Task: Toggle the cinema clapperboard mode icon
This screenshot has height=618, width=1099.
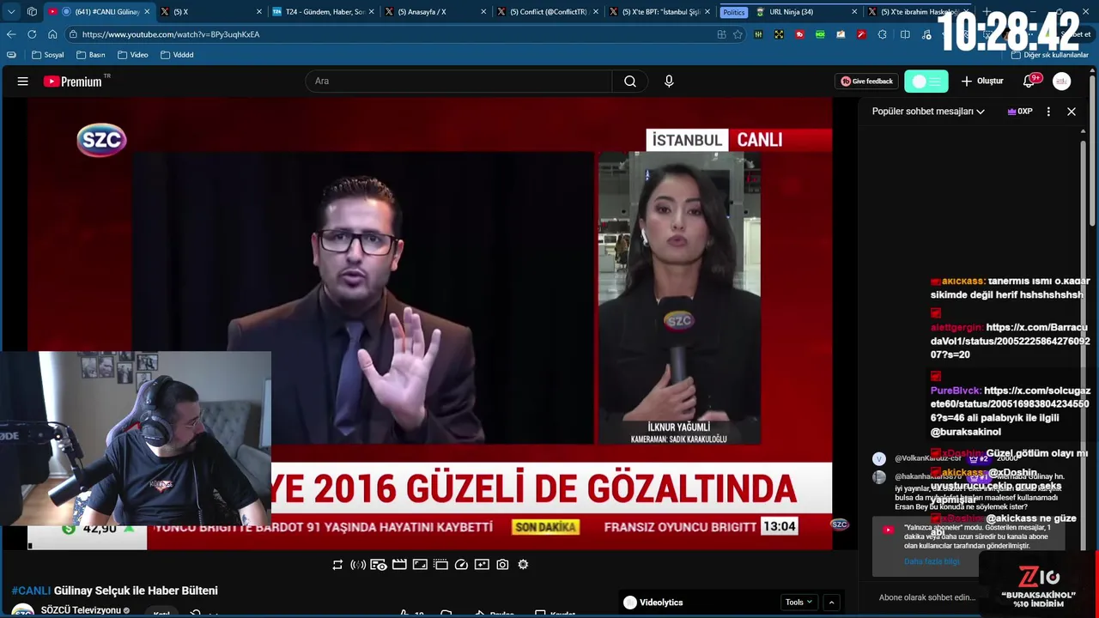Action: (x=399, y=565)
